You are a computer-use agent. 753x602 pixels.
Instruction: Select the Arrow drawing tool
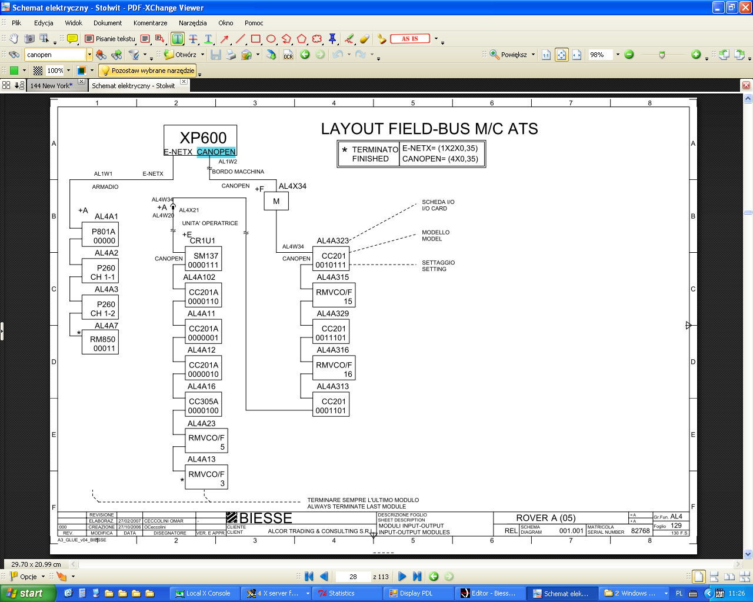pyautogui.click(x=225, y=39)
